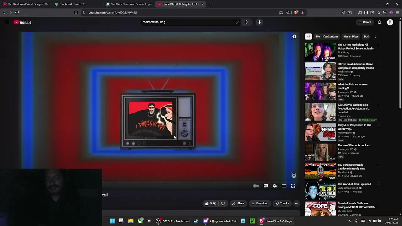Go to YouTube home via logo
This screenshot has height=226, width=402.
click(x=22, y=22)
